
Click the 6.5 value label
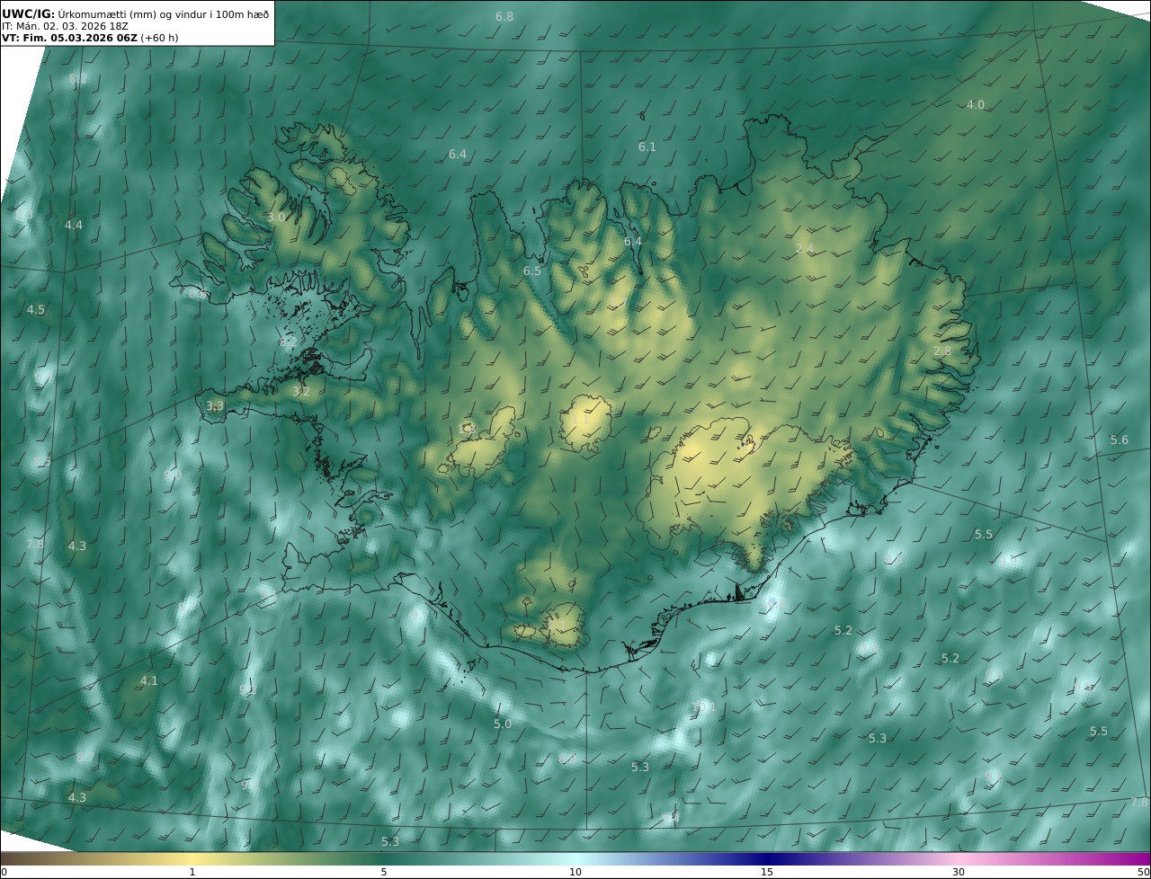click(532, 271)
